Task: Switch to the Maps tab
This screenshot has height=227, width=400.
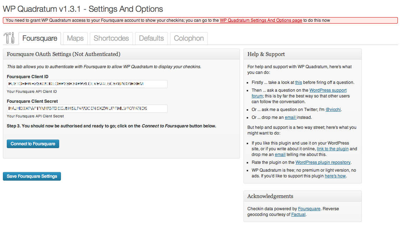Action: 75,38
